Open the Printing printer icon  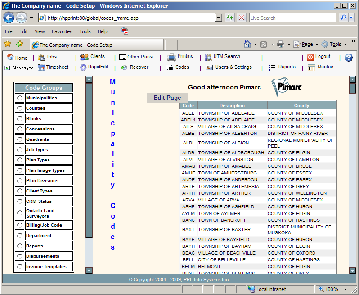click(171, 58)
